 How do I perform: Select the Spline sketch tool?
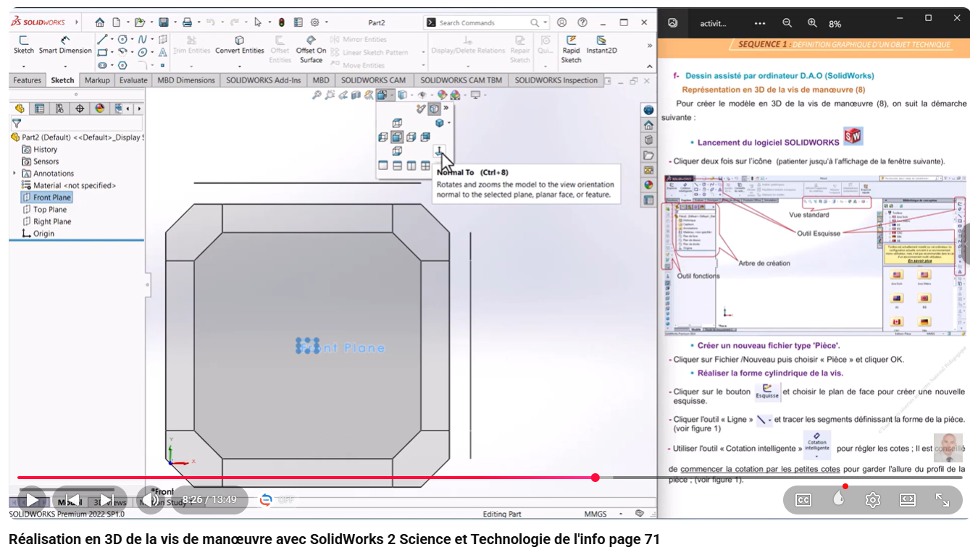pyautogui.click(x=143, y=39)
